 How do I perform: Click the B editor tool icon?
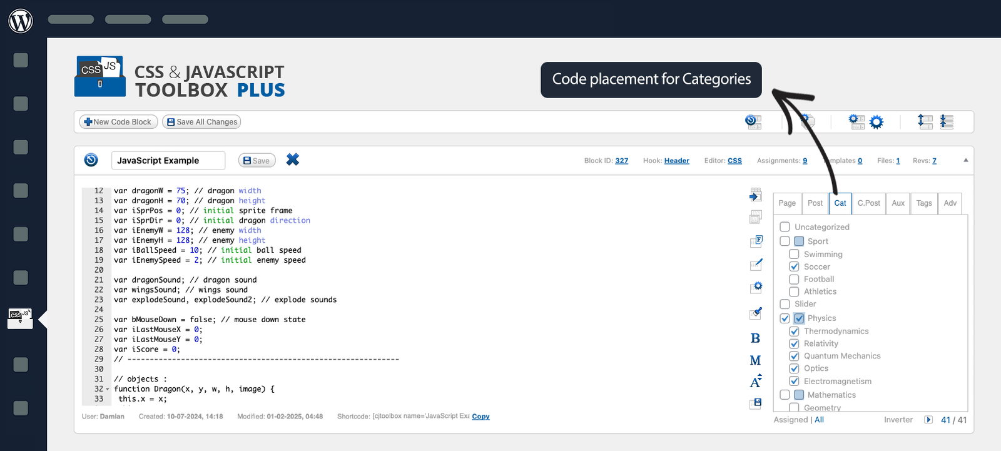pyautogui.click(x=755, y=338)
